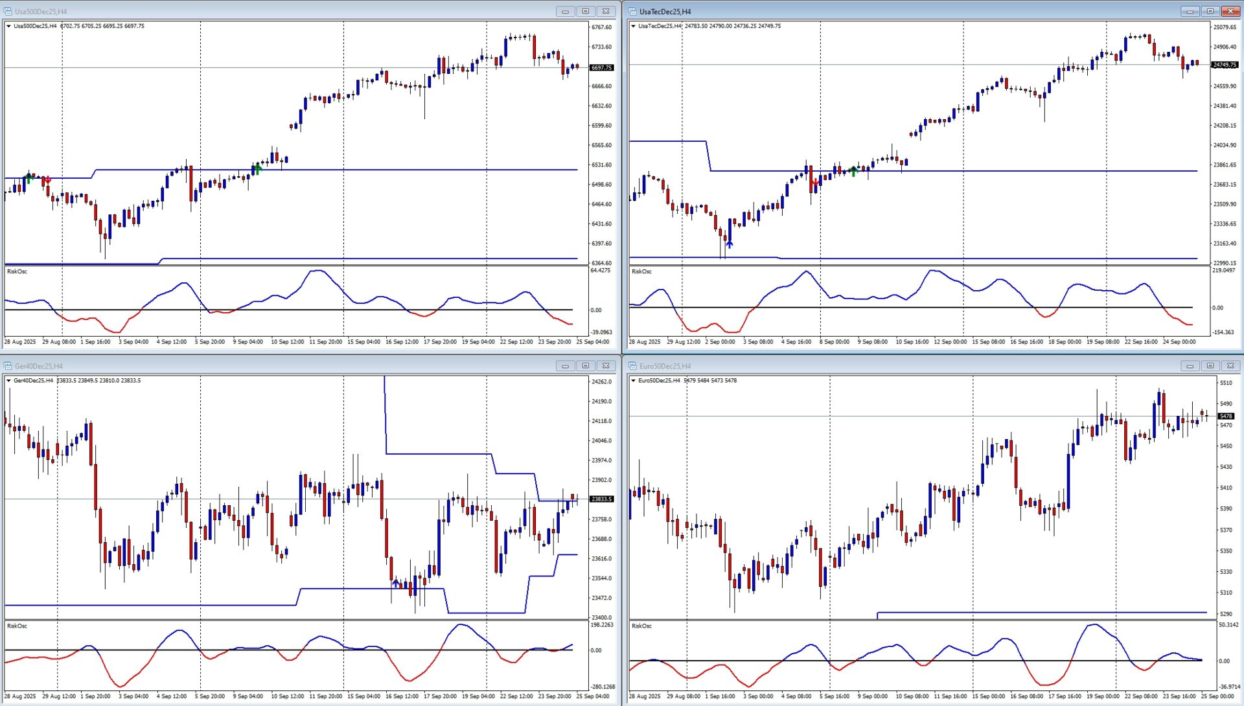Click the 23833.5 price marker on Ger40
Viewport: 1244px width, 706px height.
[x=601, y=499]
